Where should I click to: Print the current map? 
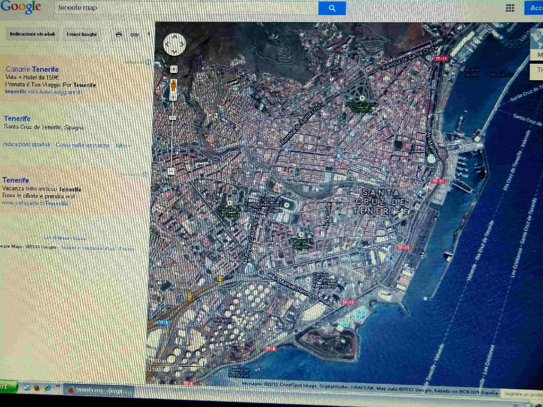tap(119, 34)
